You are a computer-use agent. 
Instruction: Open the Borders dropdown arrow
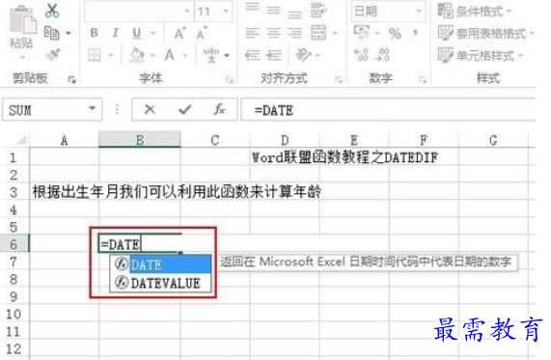[x=110, y=55]
